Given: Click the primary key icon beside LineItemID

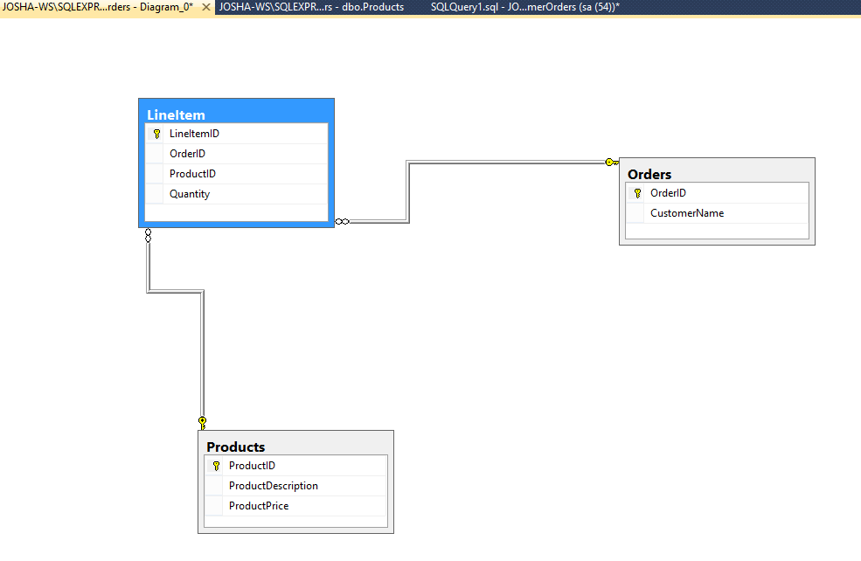Looking at the screenshot, I should click(156, 133).
